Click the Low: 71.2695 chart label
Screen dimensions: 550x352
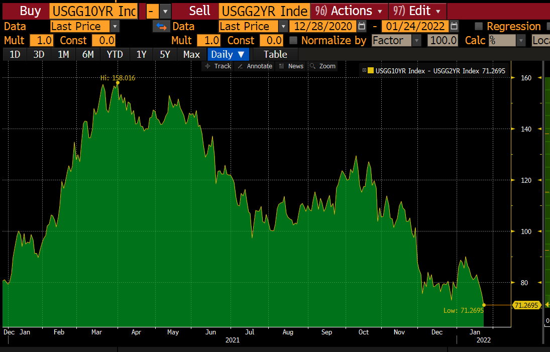point(464,310)
